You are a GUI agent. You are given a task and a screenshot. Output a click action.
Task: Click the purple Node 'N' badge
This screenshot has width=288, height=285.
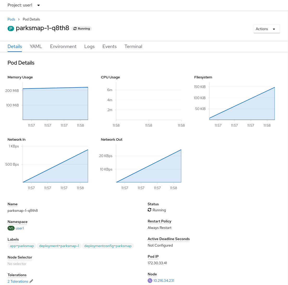pos(150,281)
